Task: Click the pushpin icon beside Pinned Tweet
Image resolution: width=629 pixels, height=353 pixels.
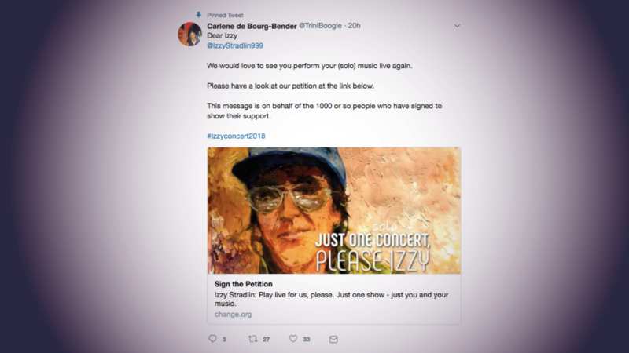Action: pyautogui.click(x=199, y=15)
